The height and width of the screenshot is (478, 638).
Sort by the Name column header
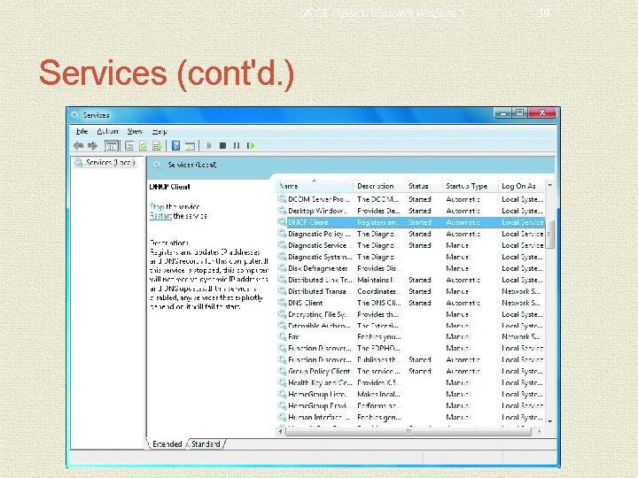[x=315, y=186]
